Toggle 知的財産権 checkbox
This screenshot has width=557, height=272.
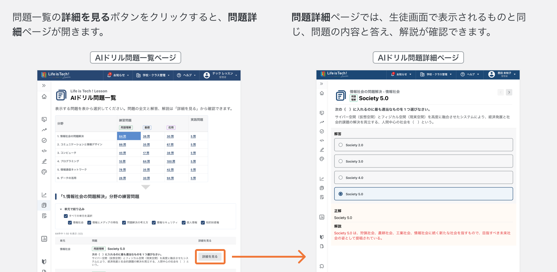tap(203, 222)
